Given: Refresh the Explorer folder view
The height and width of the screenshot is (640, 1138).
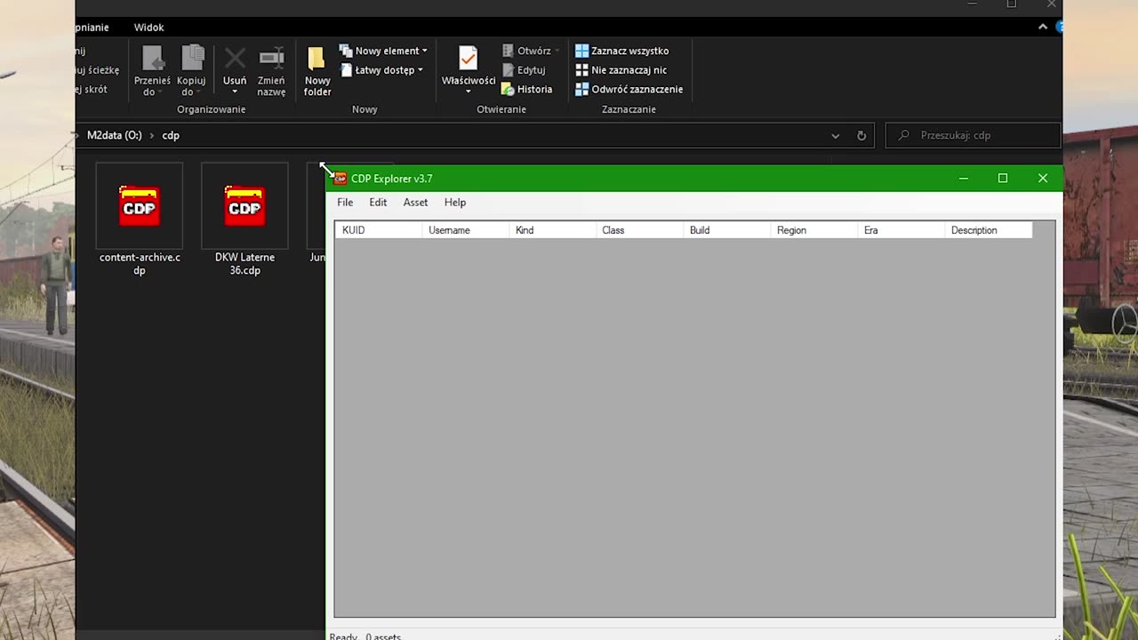Looking at the screenshot, I should tap(861, 136).
